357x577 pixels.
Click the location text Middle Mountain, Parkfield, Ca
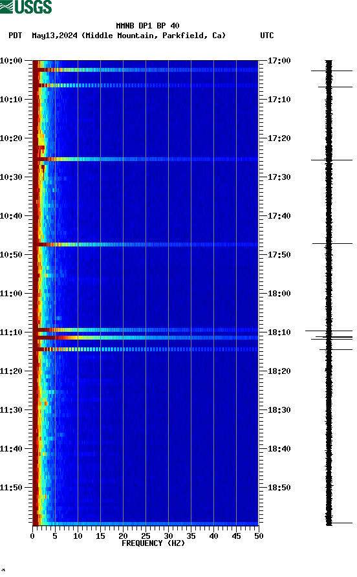click(153, 36)
